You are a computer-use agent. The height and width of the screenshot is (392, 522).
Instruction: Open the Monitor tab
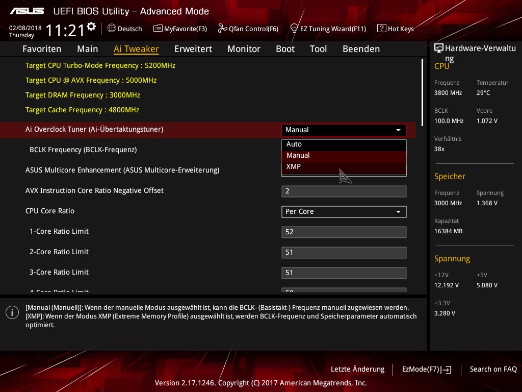point(244,49)
